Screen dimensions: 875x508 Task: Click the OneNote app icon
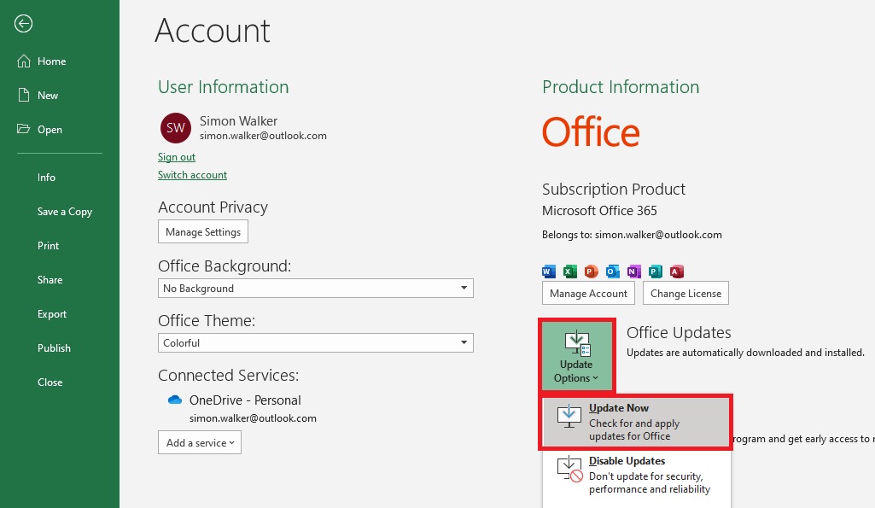[x=634, y=272]
